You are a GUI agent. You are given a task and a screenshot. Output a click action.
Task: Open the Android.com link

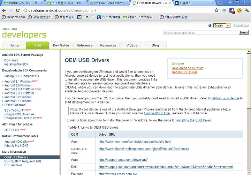pos(241,25)
